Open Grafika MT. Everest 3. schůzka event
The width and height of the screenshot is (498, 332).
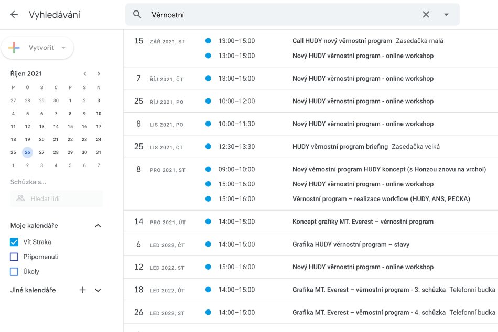coord(369,290)
